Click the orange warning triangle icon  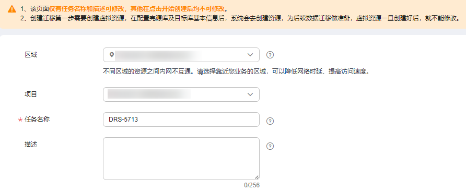12,9
